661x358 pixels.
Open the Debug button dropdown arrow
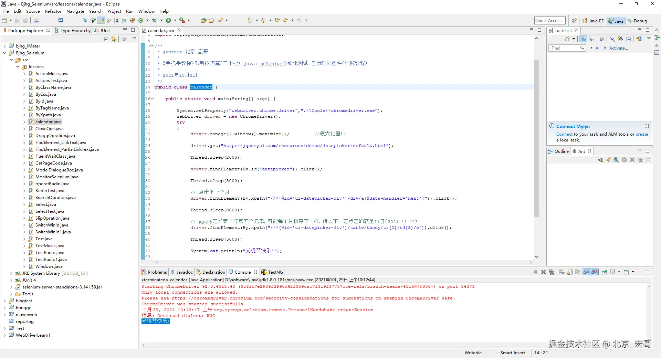click(x=161, y=21)
